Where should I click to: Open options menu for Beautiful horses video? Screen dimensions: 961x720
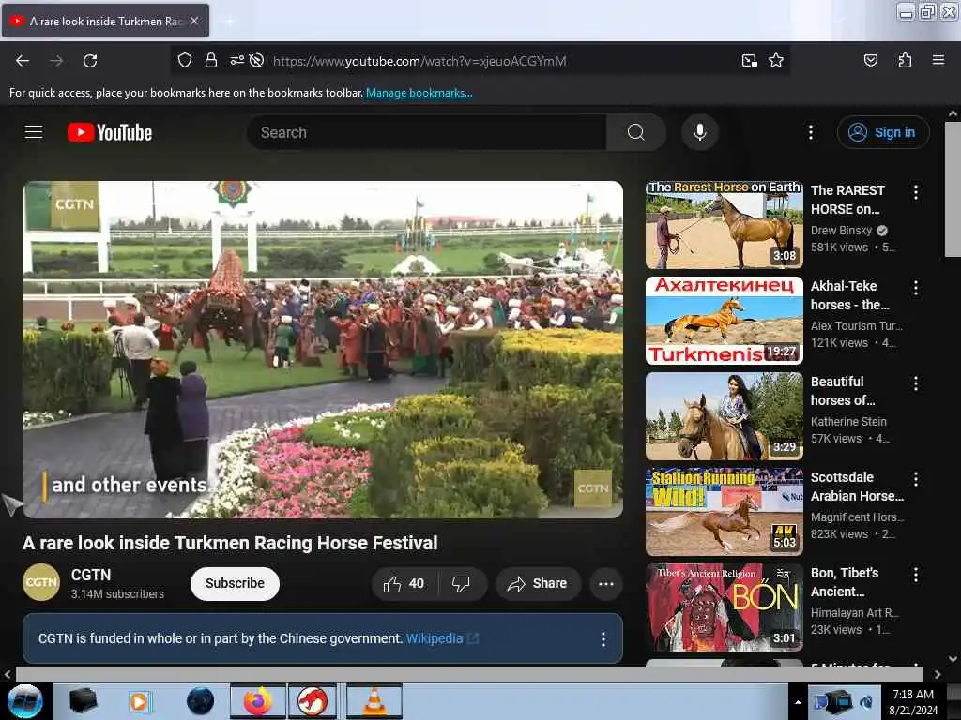pyautogui.click(x=916, y=383)
